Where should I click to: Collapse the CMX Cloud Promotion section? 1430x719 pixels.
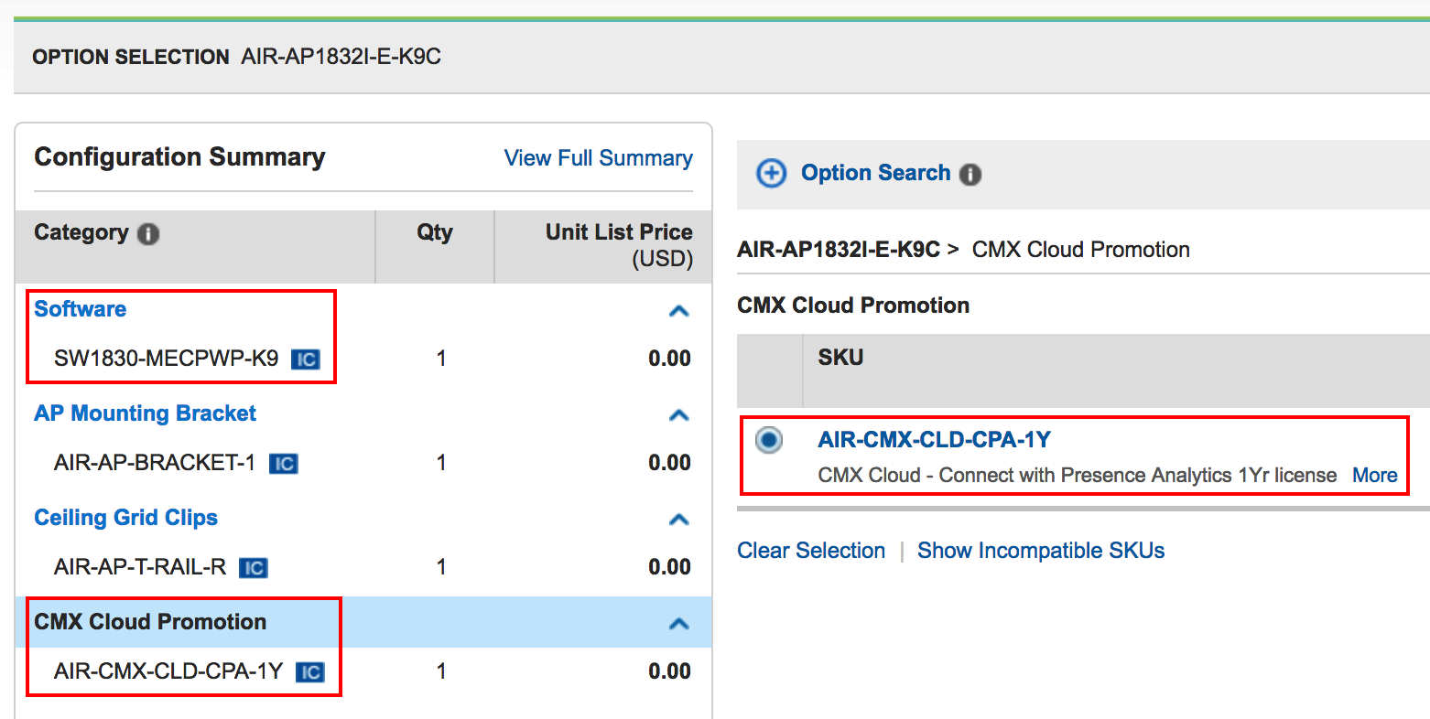679,623
